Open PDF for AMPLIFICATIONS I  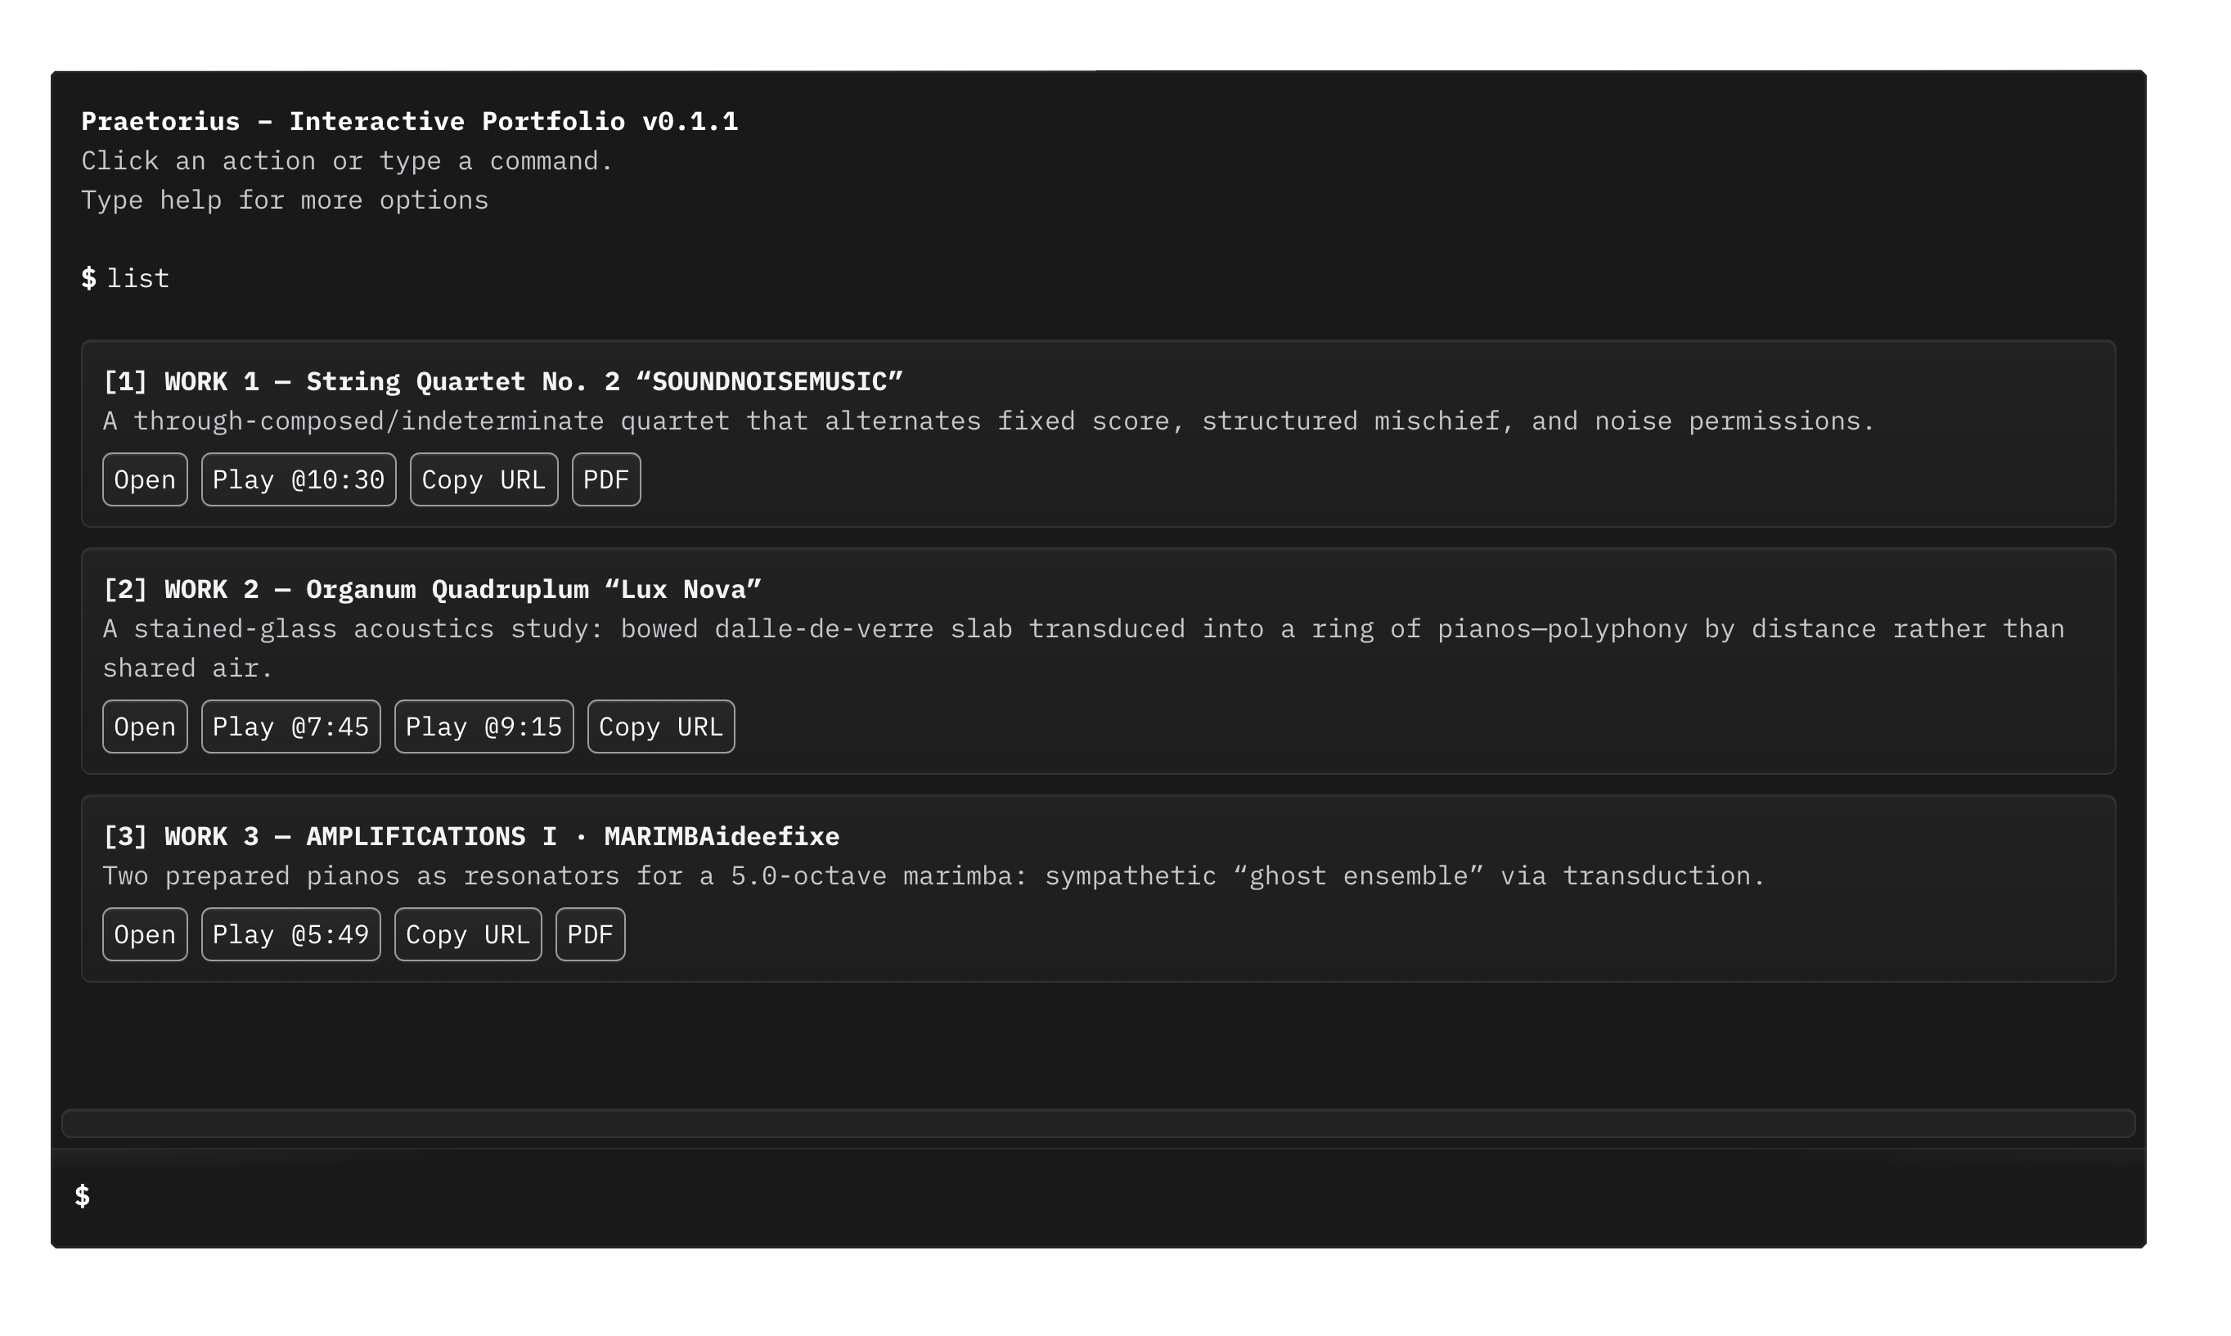pyautogui.click(x=590, y=934)
